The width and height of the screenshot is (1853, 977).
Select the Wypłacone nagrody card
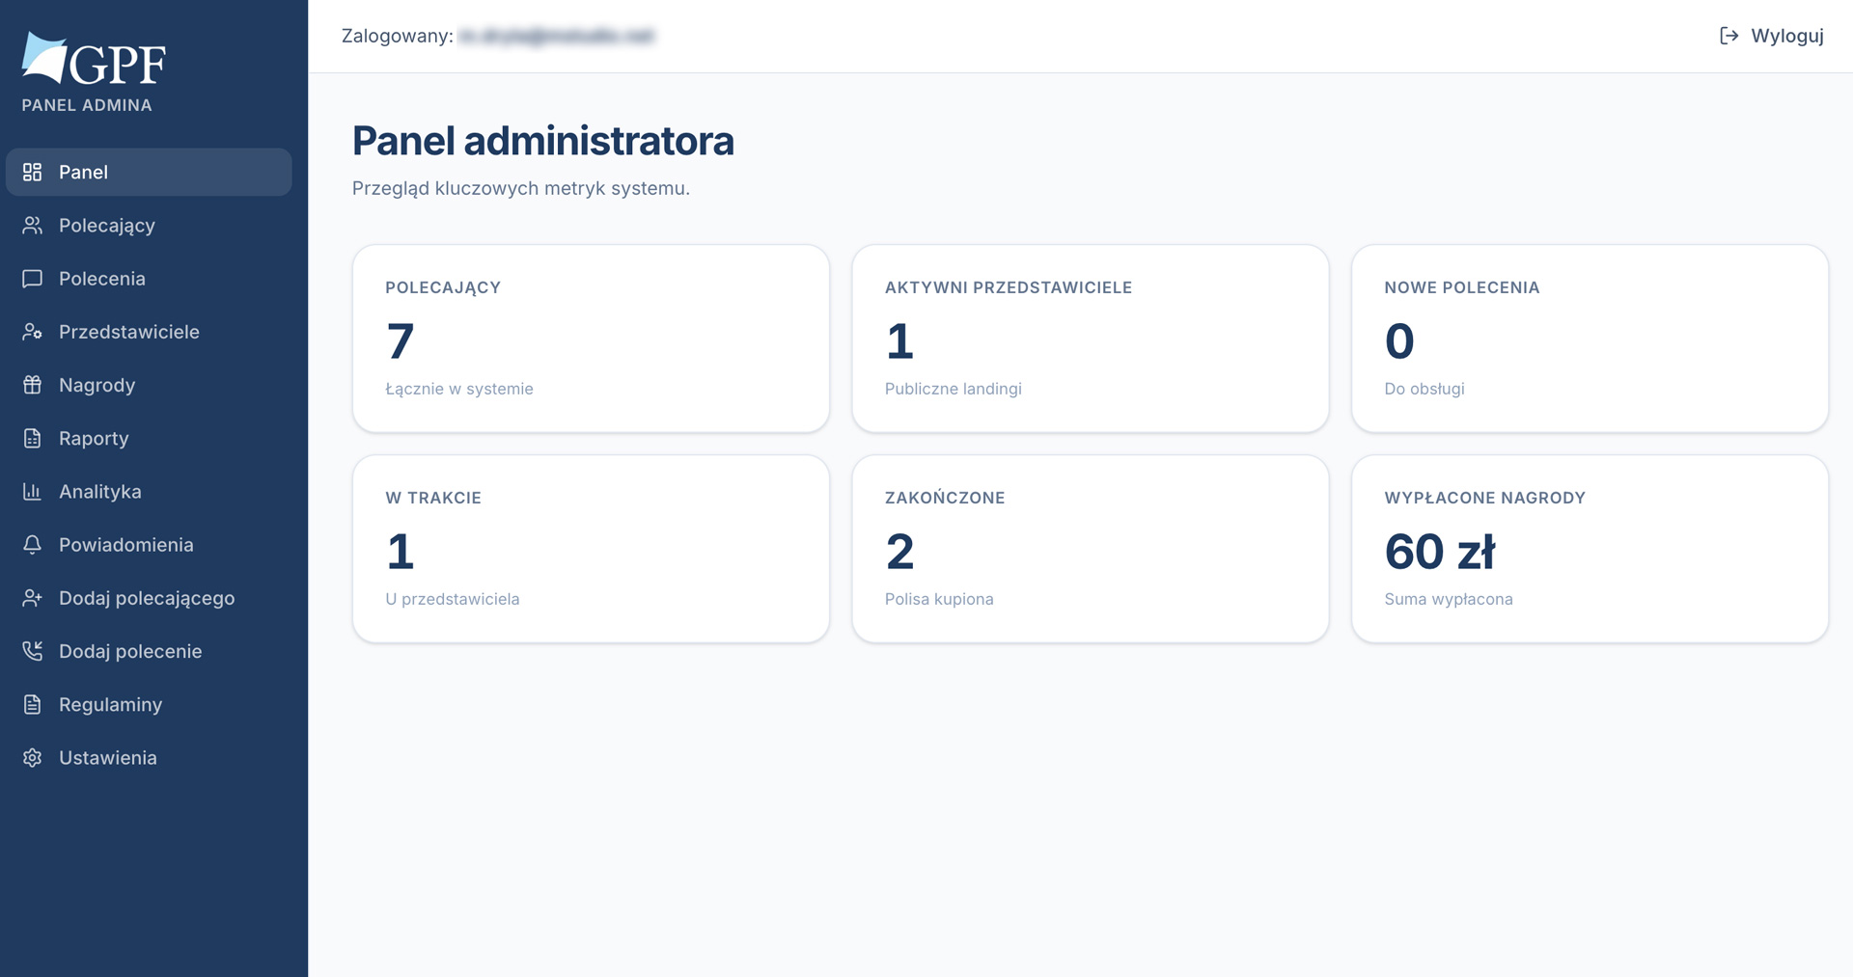[1590, 549]
